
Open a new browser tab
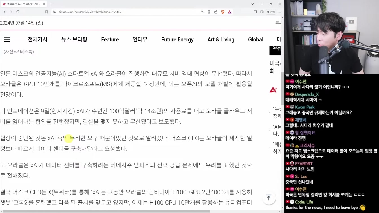pyautogui.click(x=51, y=4)
